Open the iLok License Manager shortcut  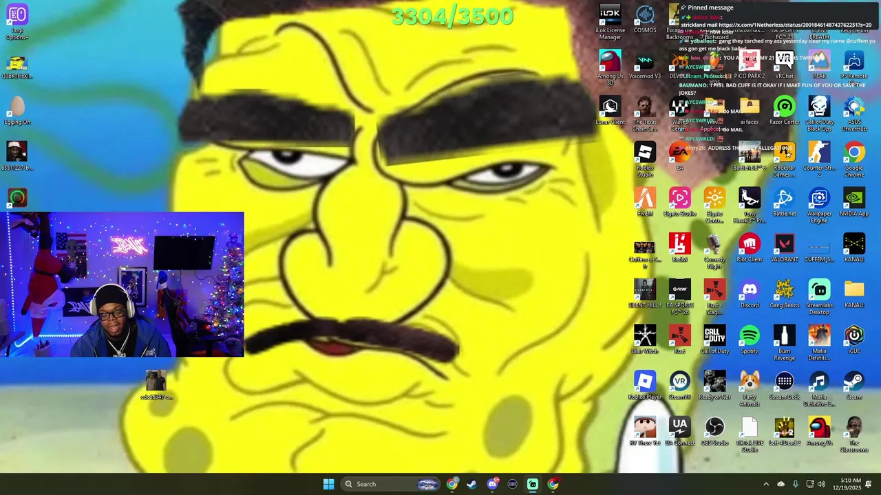pos(610,22)
